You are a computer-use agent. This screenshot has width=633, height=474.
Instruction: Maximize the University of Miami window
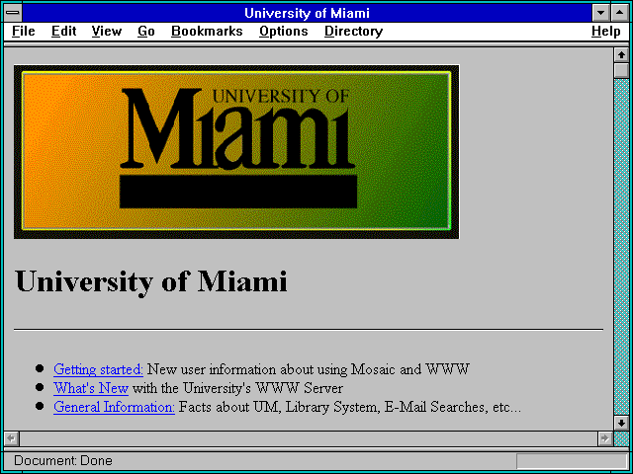pyautogui.click(x=620, y=13)
